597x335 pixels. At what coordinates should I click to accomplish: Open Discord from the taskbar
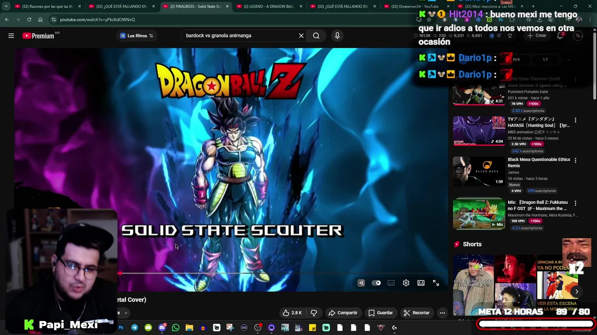pyautogui.click(x=162, y=328)
